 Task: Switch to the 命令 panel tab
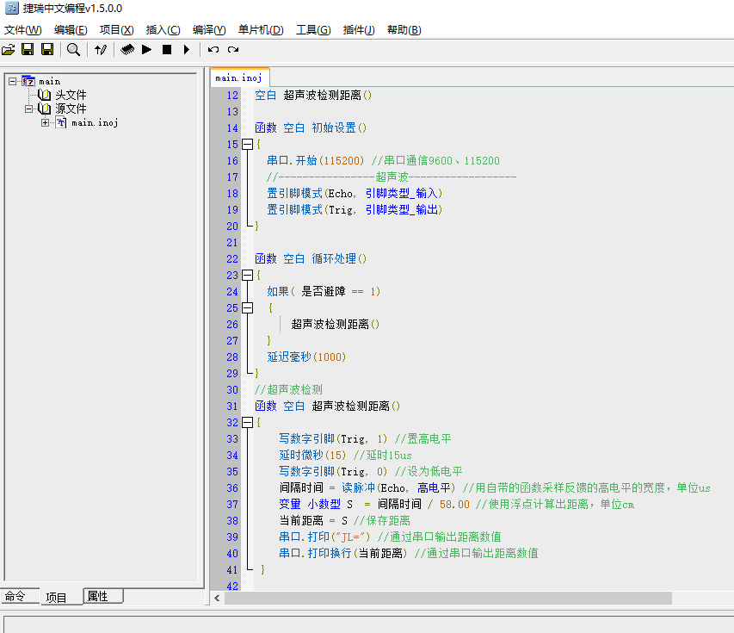pyautogui.click(x=15, y=596)
